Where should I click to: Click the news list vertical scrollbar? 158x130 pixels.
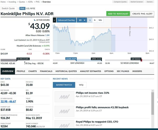tap(152, 105)
